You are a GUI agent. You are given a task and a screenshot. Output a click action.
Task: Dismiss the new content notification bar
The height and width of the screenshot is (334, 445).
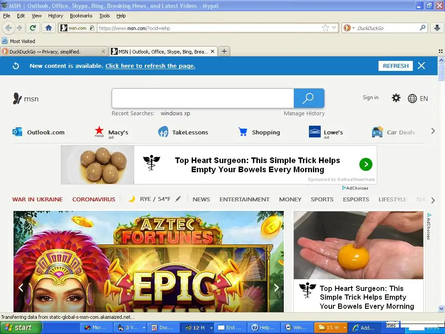click(x=422, y=66)
